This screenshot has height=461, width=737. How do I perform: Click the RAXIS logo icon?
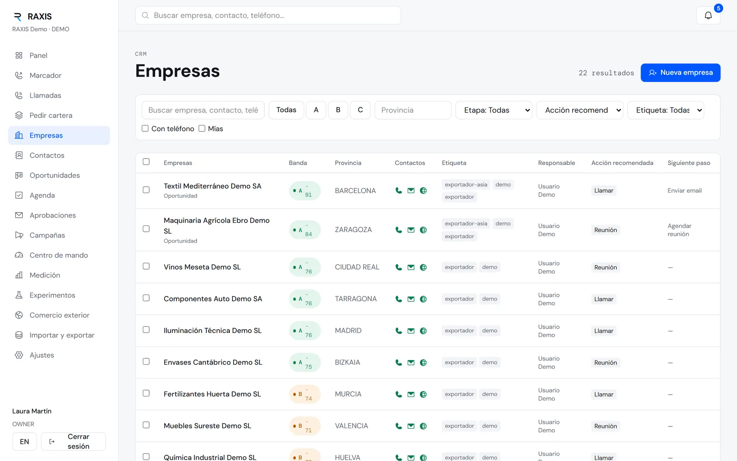(x=18, y=17)
